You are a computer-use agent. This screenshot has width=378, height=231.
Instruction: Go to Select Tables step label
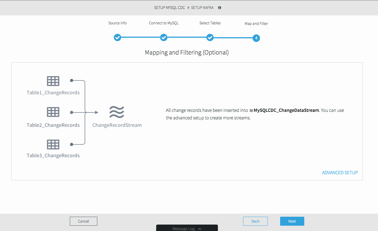coord(210,23)
